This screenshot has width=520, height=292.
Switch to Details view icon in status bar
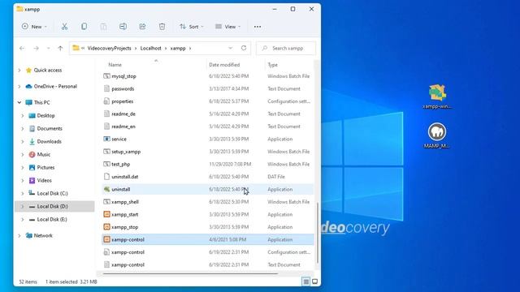305,281
